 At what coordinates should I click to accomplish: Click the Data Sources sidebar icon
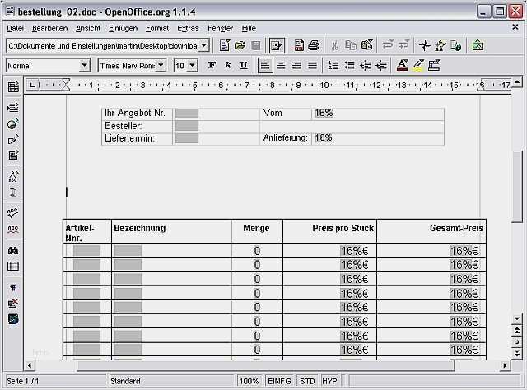click(13, 267)
